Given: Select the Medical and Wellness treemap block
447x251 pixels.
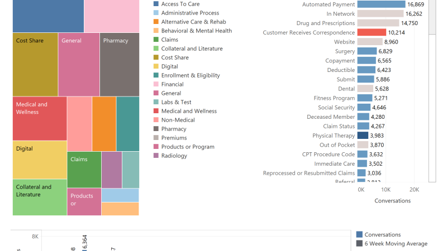Looking at the screenshot, I should tap(40, 118).
